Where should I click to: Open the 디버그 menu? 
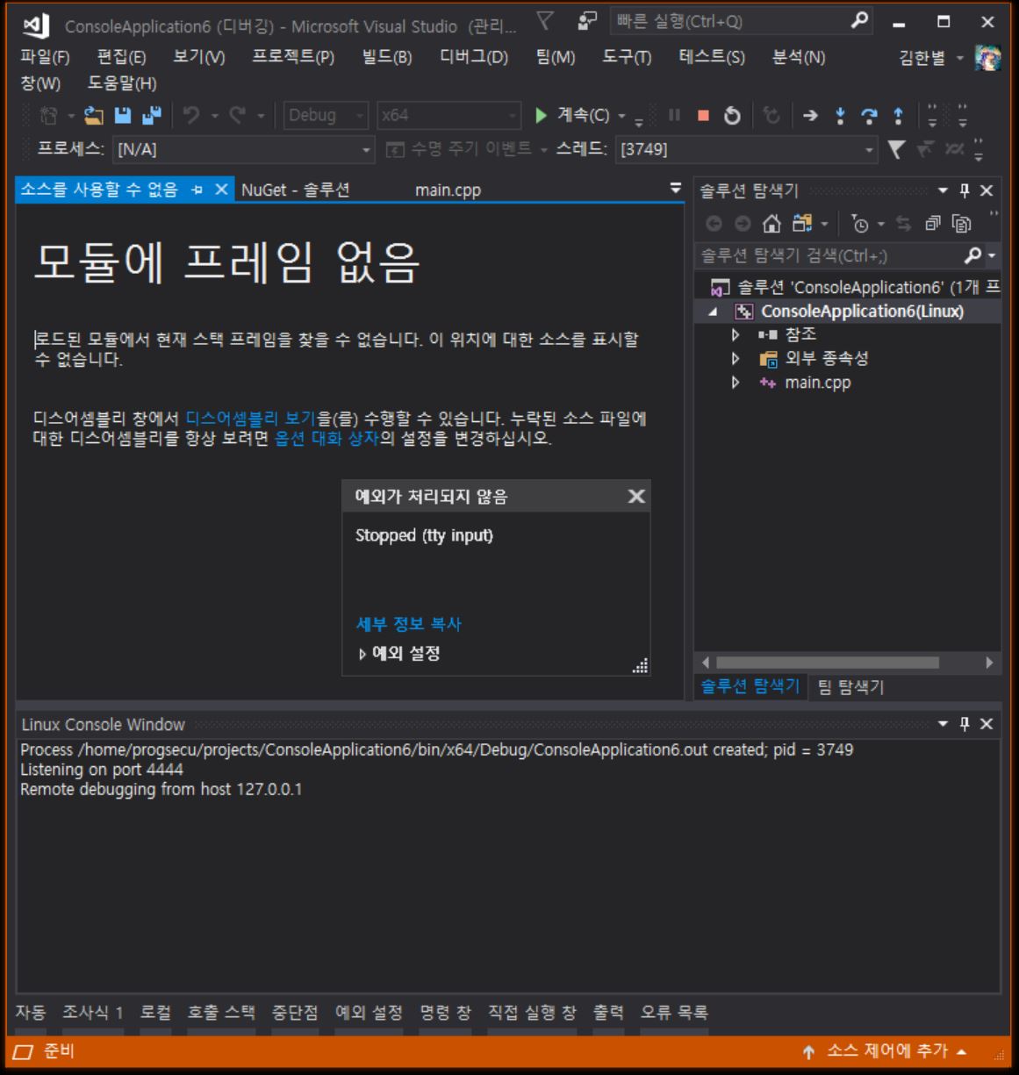(x=472, y=57)
